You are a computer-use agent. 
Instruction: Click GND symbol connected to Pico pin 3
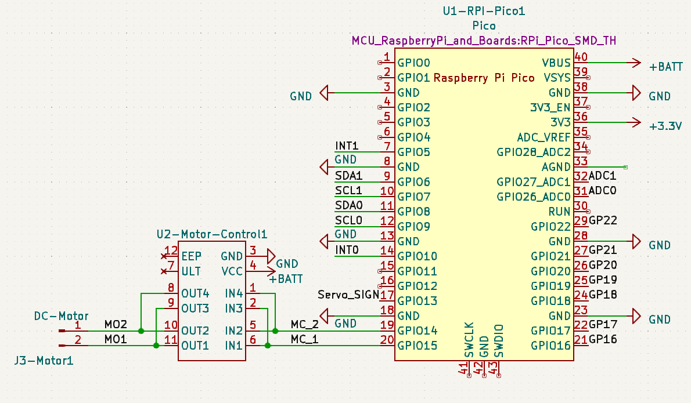(x=324, y=93)
